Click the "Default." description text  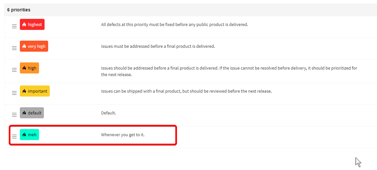pos(108,113)
